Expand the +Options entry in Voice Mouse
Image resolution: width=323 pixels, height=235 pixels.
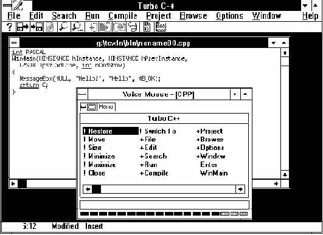[x=210, y=148]
